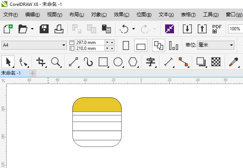The image size is (243, 168).
Task: Publish to PDF
Action: coord(217,29)
